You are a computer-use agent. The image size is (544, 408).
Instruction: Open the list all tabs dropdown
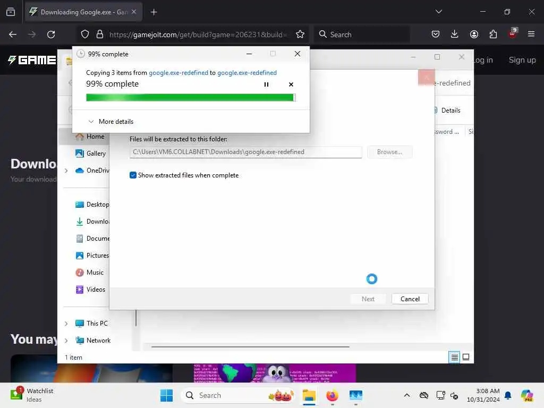click(438, 12)
